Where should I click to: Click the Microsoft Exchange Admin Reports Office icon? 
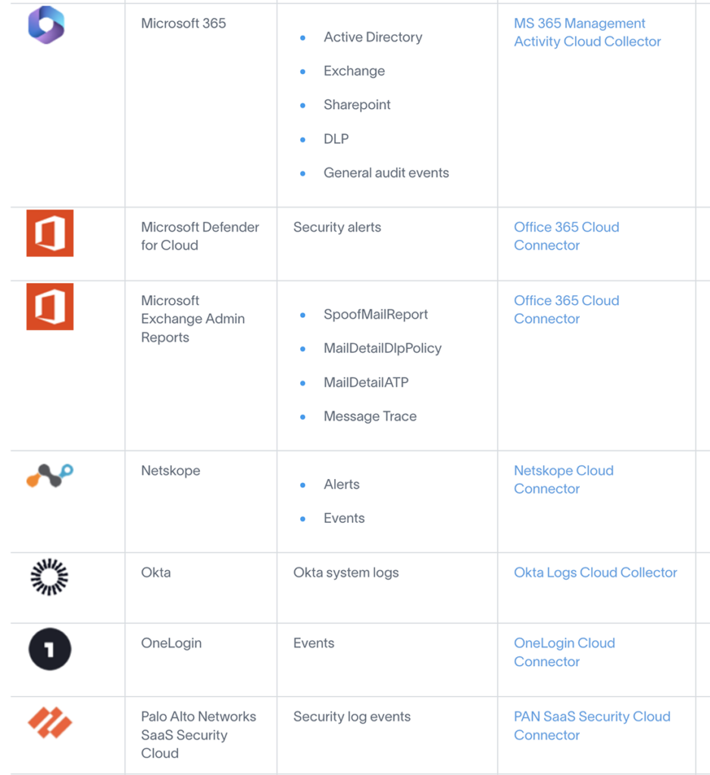50,307
